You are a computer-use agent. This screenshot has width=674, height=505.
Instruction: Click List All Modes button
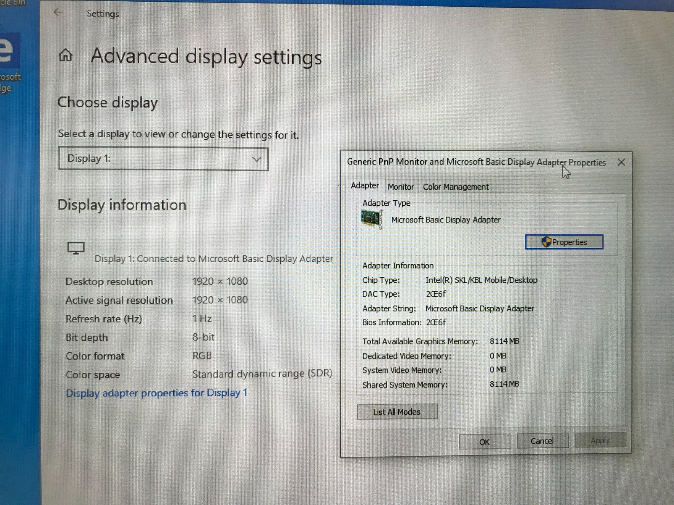click(x=397, y=412)
